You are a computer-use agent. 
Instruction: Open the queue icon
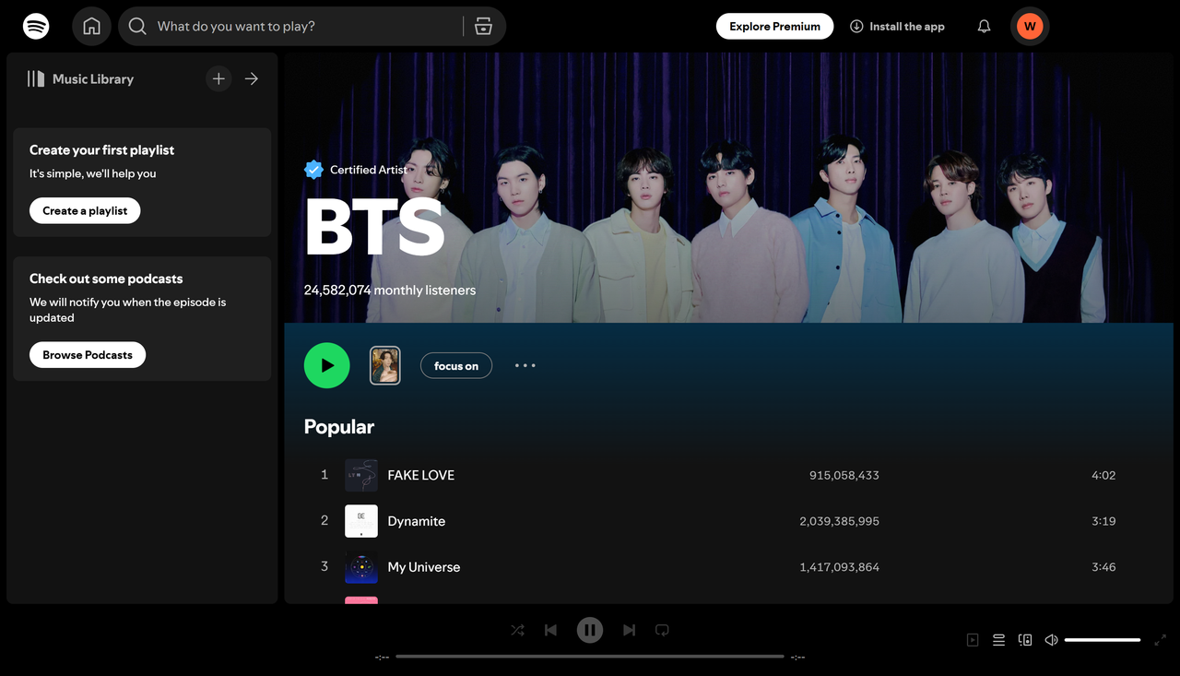pyautogui.click(x=998, y=640)
